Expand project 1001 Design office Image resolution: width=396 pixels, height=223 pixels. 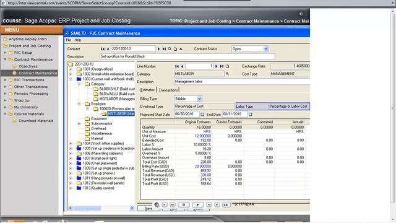[71, 69]
